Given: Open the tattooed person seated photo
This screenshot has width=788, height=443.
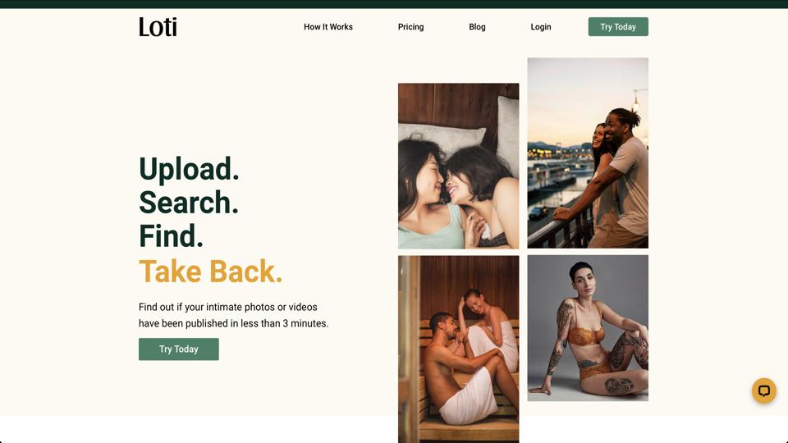Looking at the screenshot, I should (x=588, y=328).
